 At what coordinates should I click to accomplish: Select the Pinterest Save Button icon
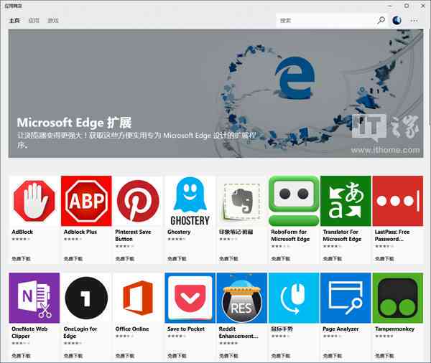click(138, 202)
